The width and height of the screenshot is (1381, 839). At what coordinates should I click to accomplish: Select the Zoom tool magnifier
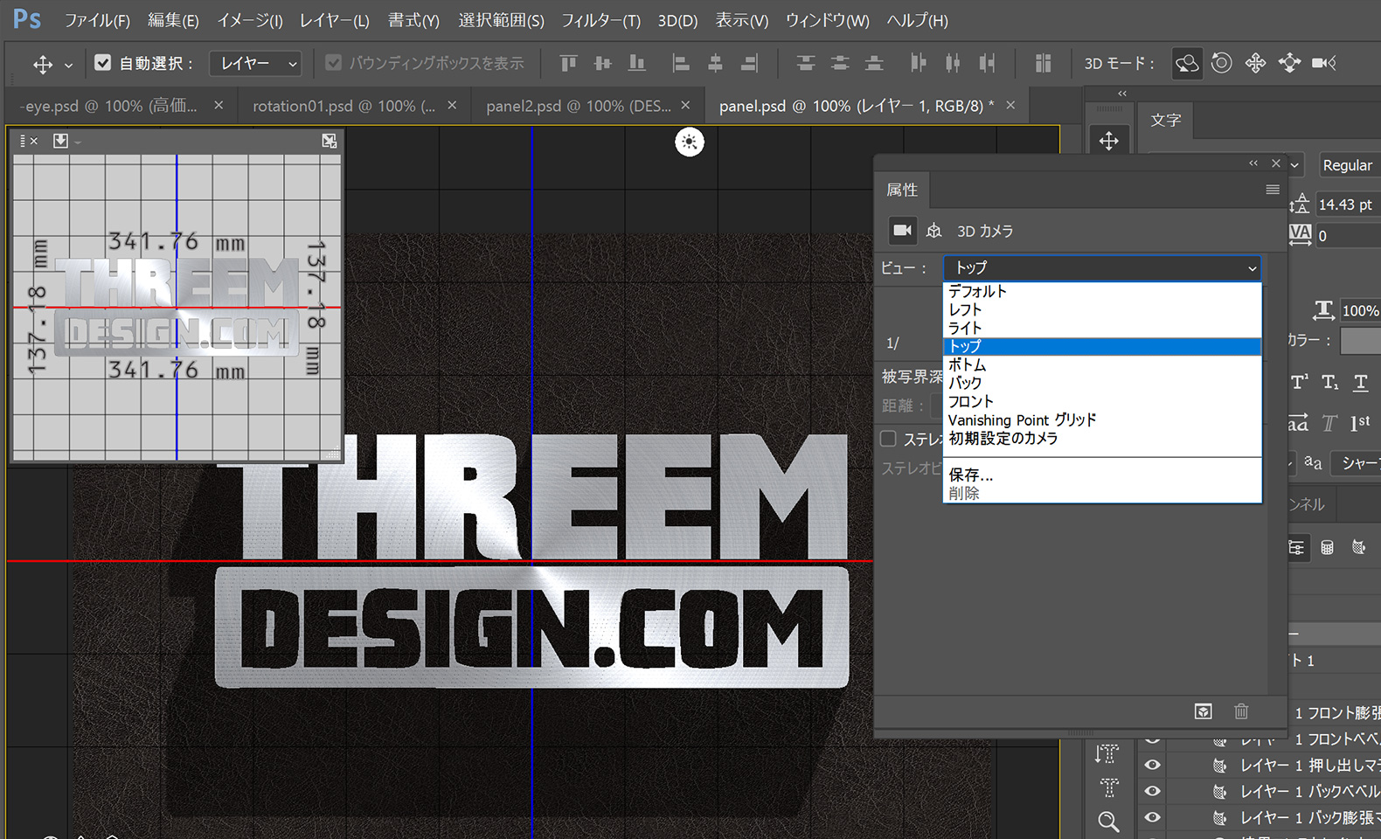coord(1108,822)
